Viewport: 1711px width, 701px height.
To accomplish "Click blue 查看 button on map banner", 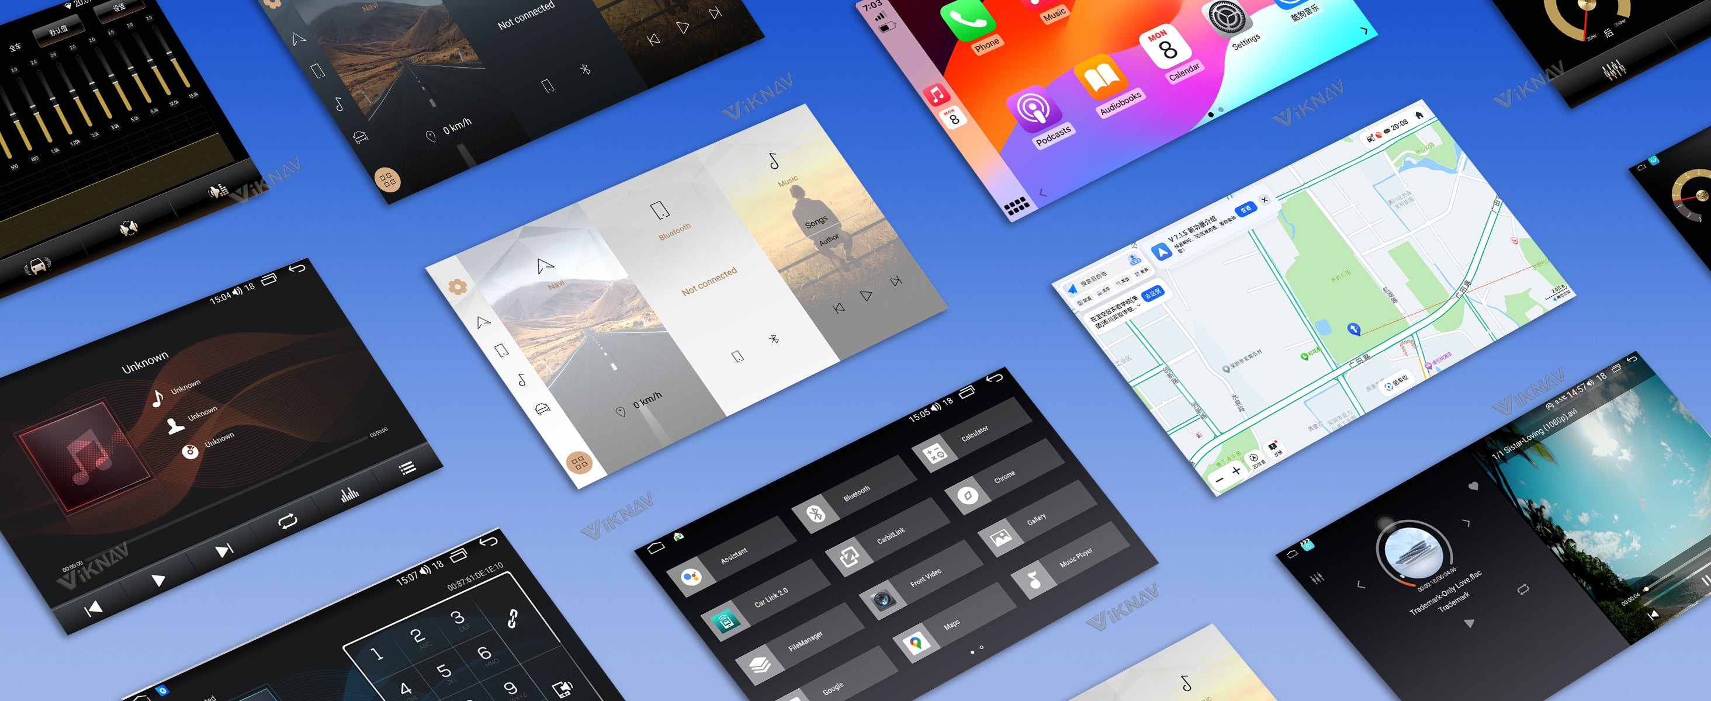I will (x=1245, y=209).
